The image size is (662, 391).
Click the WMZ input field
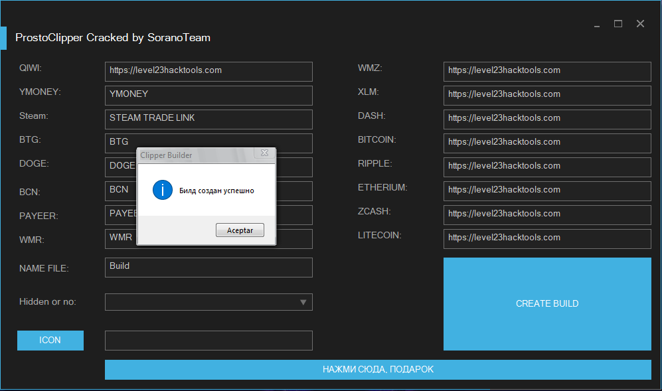547,71
